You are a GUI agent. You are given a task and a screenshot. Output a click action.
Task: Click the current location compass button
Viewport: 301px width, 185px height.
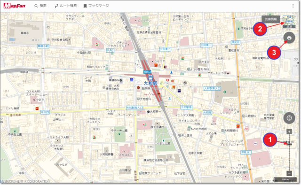coord(289,118)
